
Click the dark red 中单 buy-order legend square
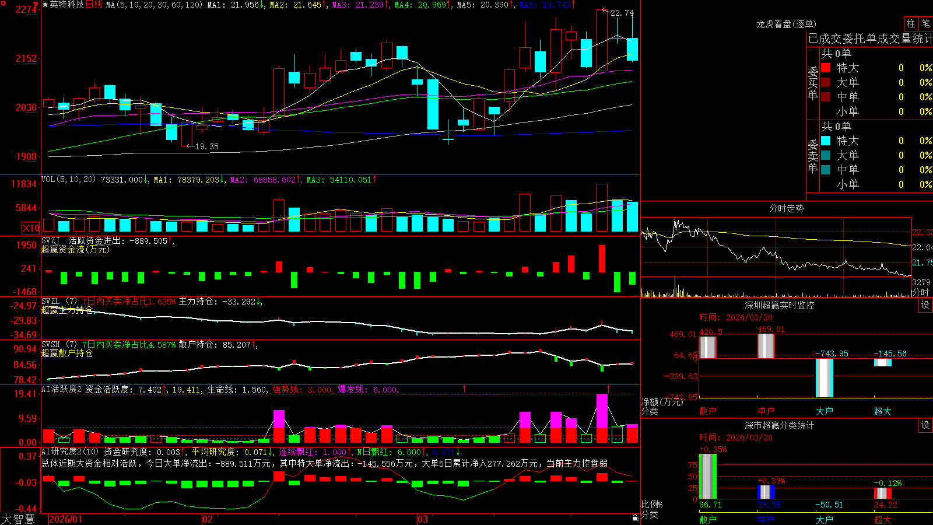(826, 97)
